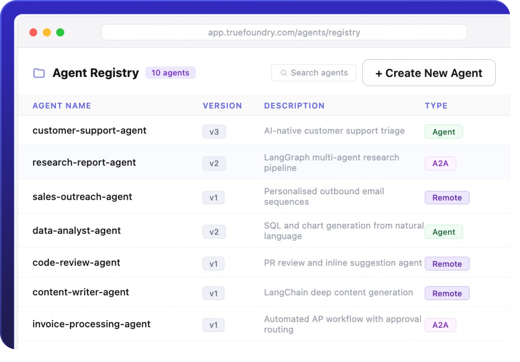This screenshot has width=520, height=362.
Task: Click the v2 badge of research-report-agent
Action: tap(214, 164)
